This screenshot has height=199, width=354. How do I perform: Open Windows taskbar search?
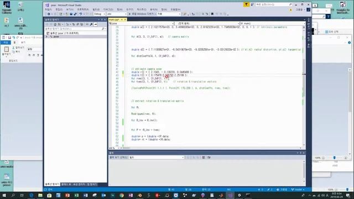click(x=13, y=195)
